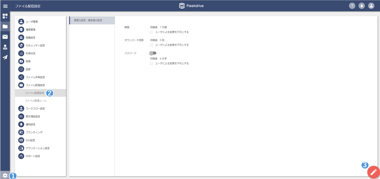
Task: Click the Fleekdrive logo in the header
Action: tap(191, 6)
